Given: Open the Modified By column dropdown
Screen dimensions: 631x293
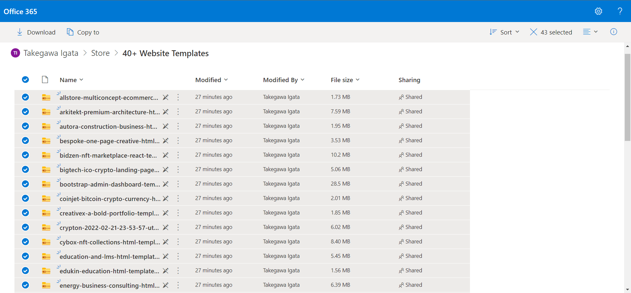Looking at the screenshot, I should point(284,80).
